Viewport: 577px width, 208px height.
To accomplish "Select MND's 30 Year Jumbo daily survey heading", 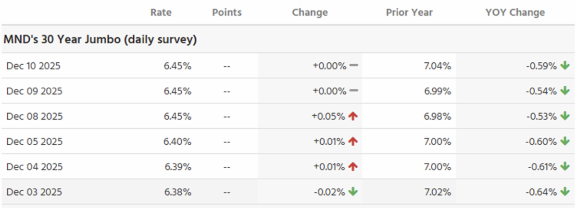I will [100, 40].
